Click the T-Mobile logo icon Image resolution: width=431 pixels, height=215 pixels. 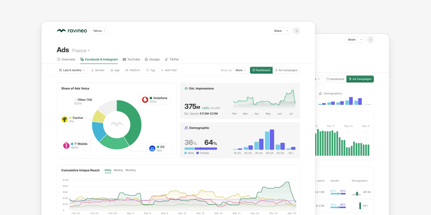click(x=66, y=145)
